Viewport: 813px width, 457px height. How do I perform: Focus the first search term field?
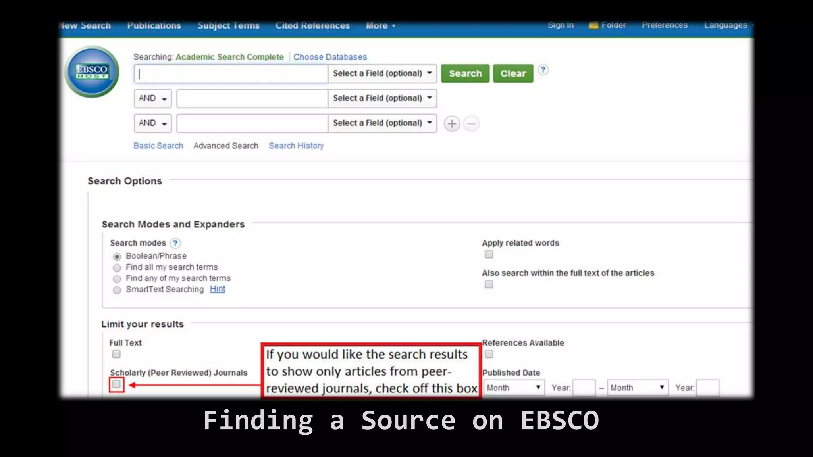231,74
